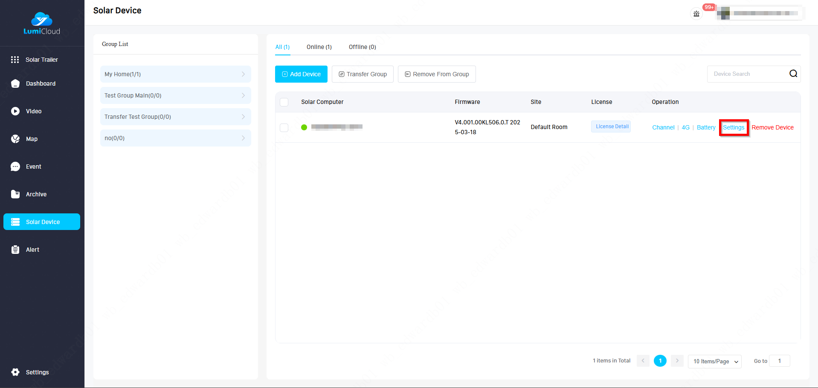The image size is (818, 388).
Task: Expand the Transfer Test Group(0/0) entry
Action: [175, 117]
